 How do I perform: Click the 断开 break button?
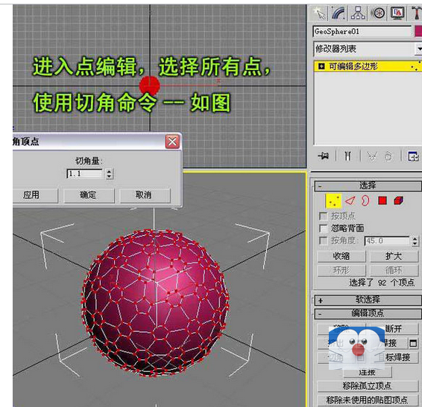[394, 329]
